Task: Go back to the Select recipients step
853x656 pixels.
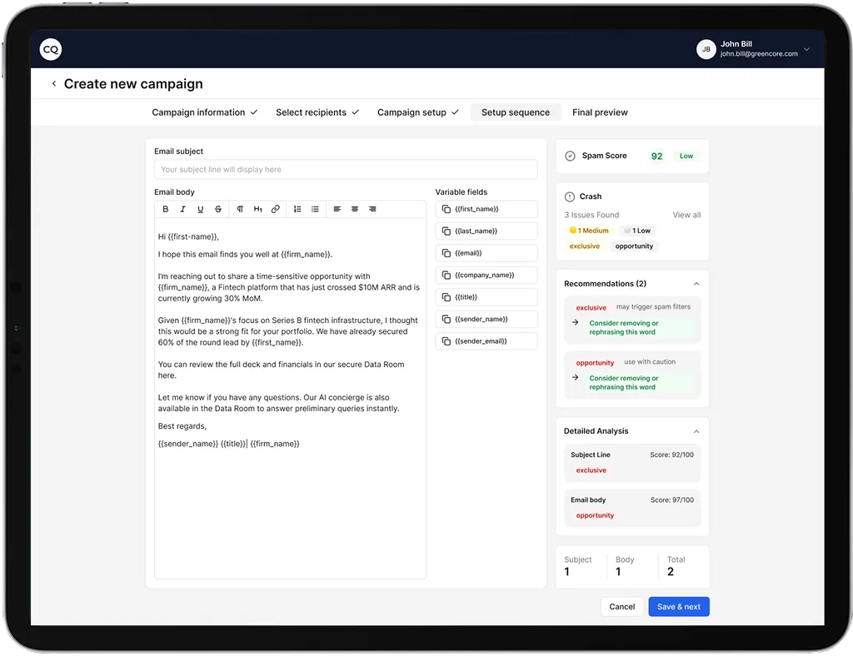Action: 312,112
